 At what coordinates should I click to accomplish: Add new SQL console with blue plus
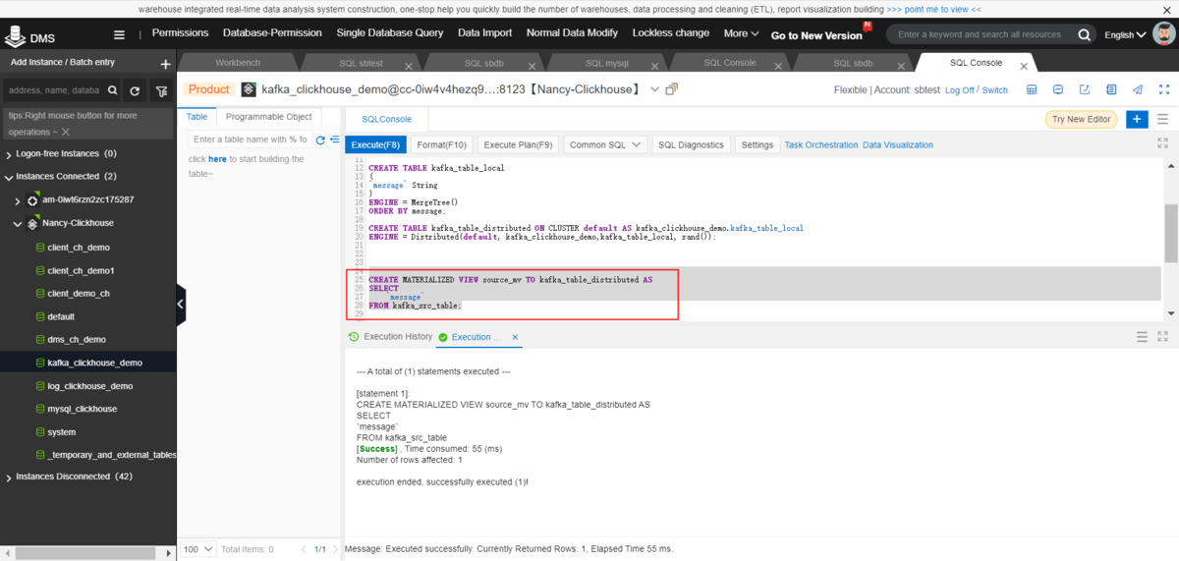pos(1137,119)
